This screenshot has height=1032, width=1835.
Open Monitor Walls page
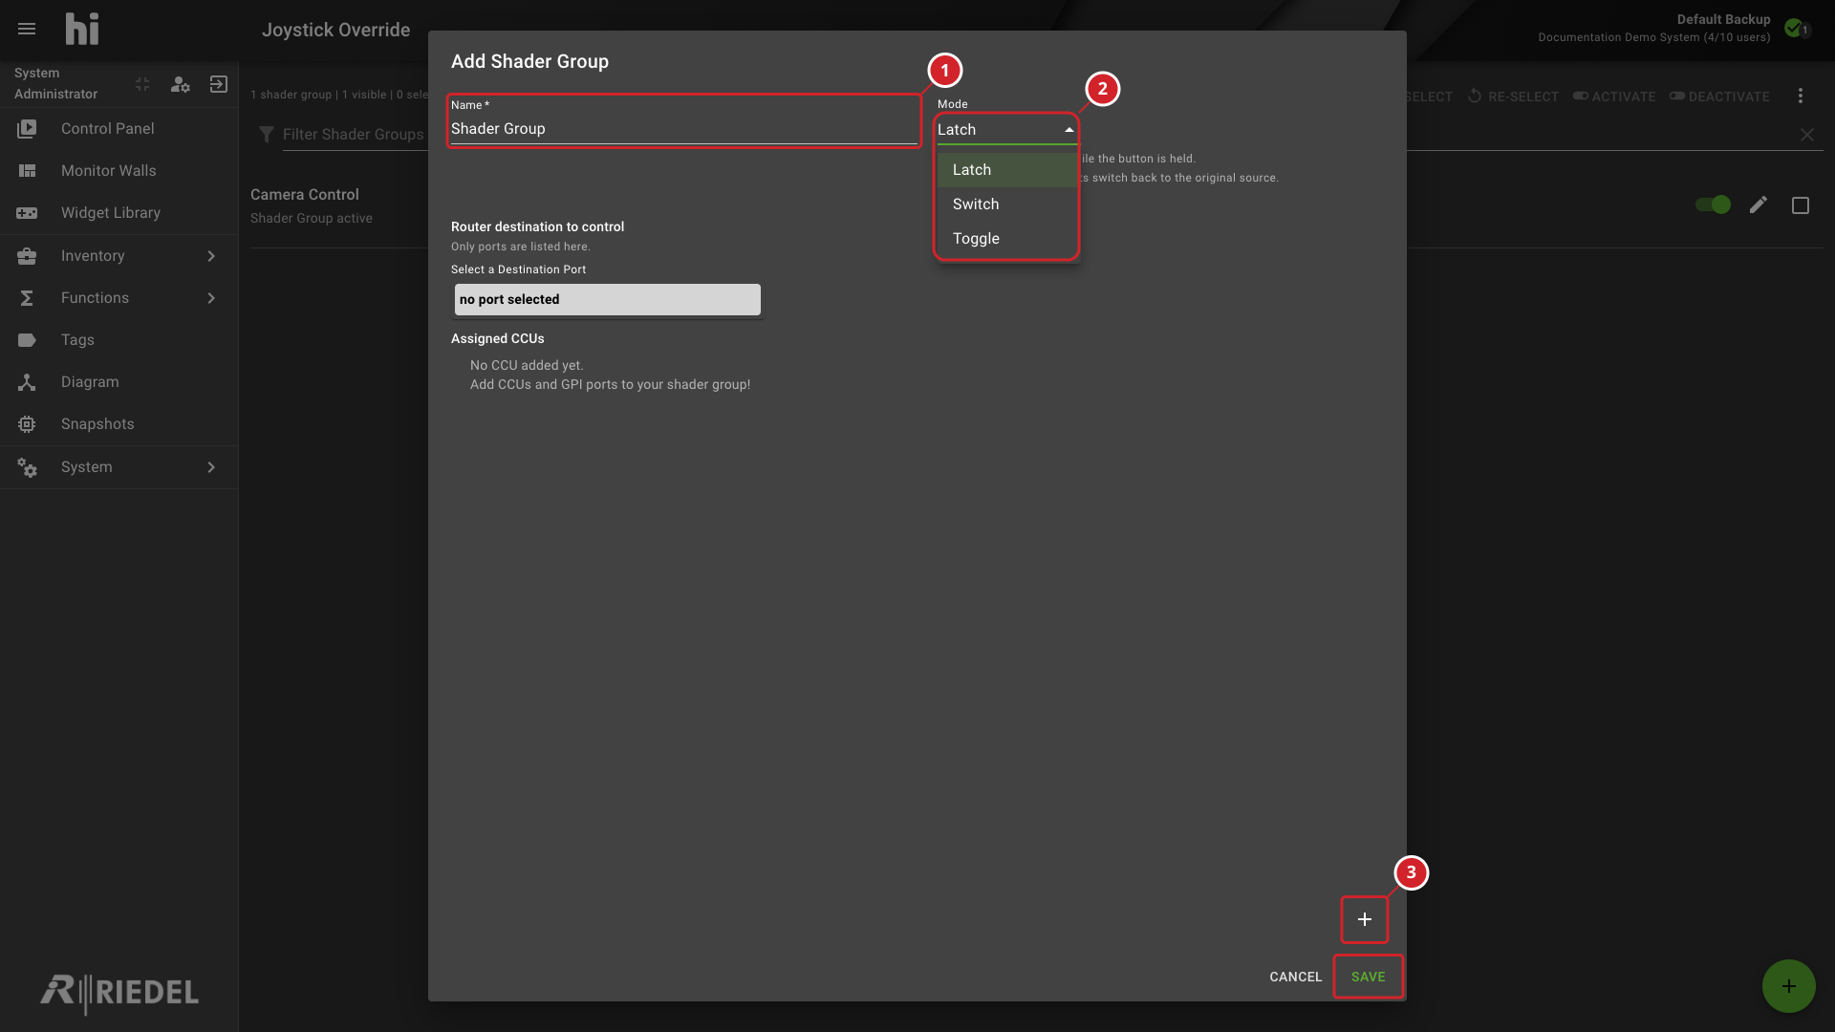pyautogui.click(x=119, y=170)
